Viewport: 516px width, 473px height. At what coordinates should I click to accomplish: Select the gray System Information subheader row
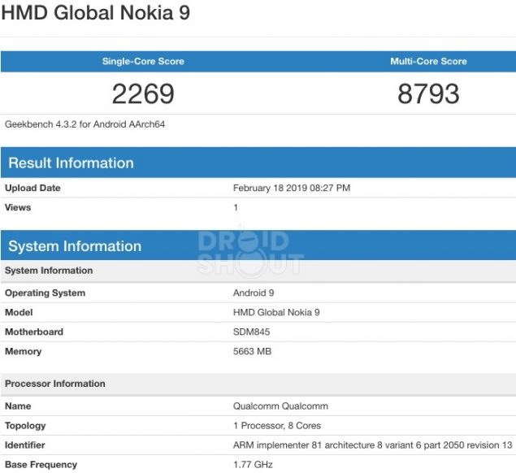click(258, 271)
